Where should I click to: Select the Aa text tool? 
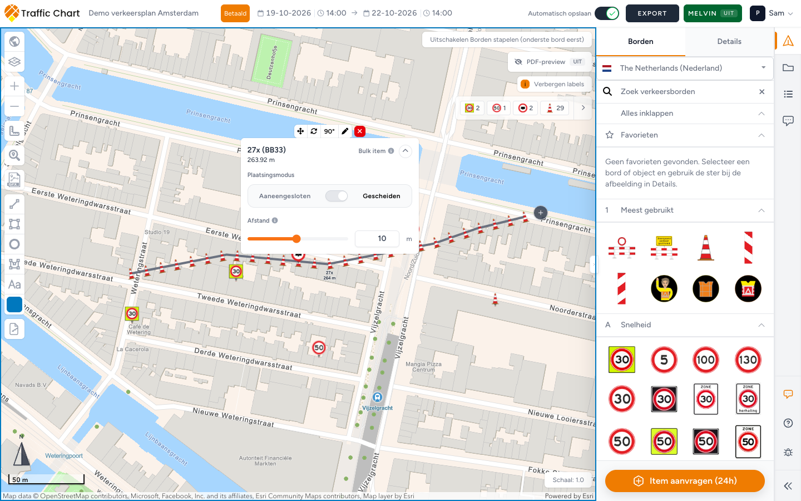coord(14,284)
